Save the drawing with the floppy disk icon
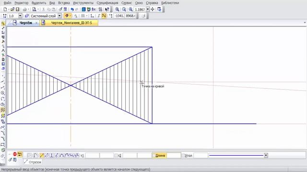Screen dimensions: 307x172 (17, 9)
